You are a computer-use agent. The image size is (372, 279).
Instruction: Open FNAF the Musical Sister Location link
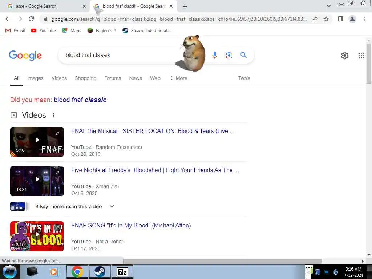tap(153, 131)
